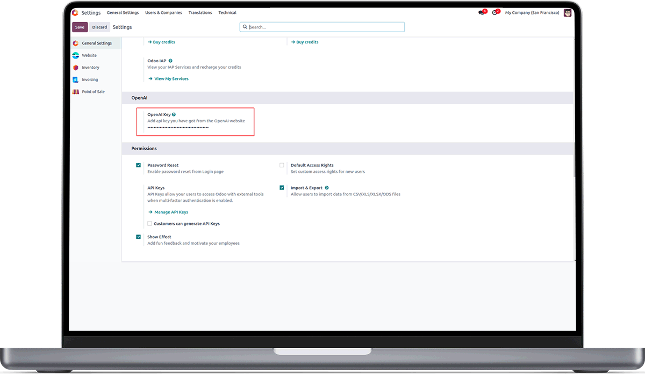Click the API Keys setting label
The height and width of the screenshot is (374, 645).
pyautogui.click(x=156, y=188)
